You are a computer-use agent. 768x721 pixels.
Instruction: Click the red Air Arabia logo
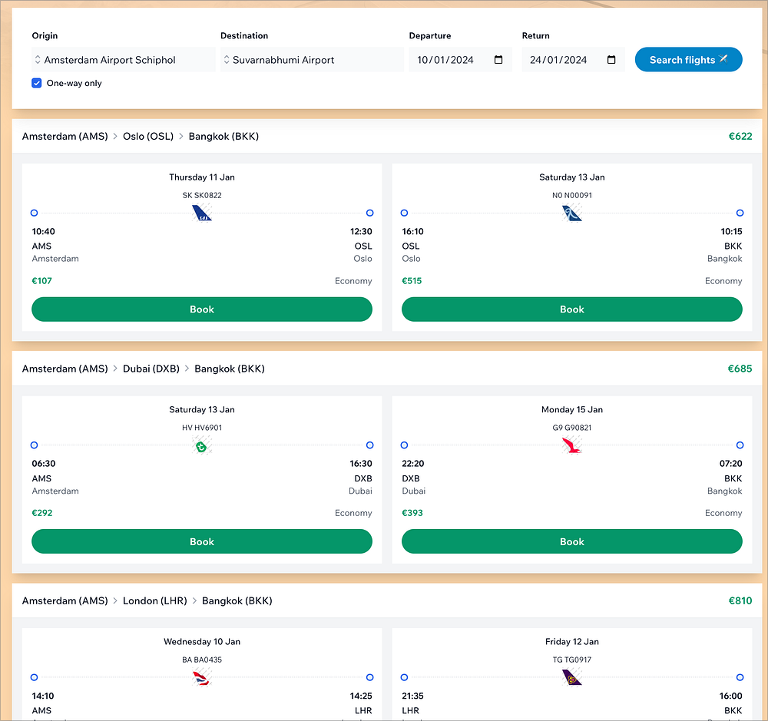[572, 446]
